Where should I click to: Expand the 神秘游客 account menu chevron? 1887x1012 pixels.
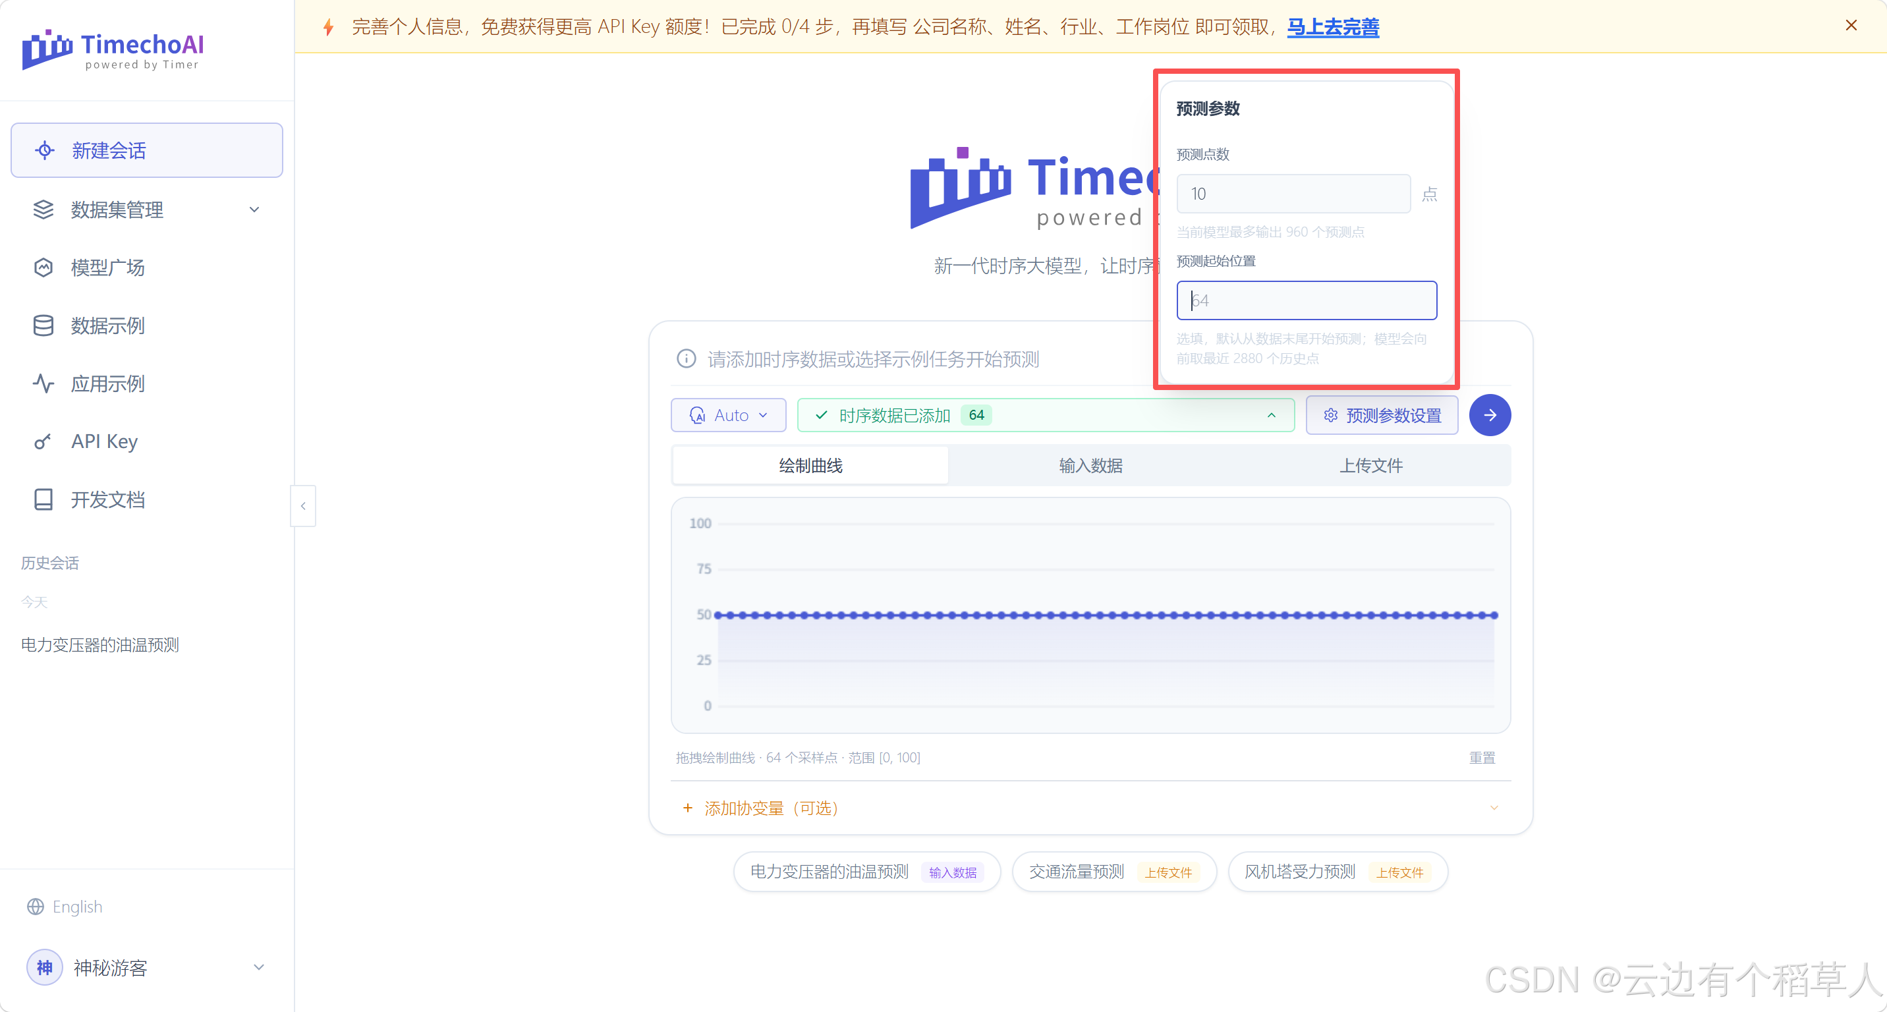[258, 967]
